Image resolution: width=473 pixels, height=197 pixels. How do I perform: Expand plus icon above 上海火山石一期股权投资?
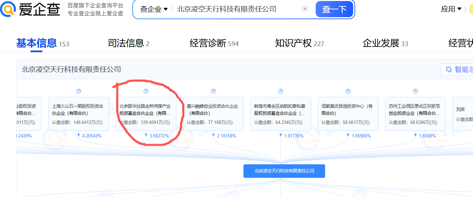(x=79, y=91)
